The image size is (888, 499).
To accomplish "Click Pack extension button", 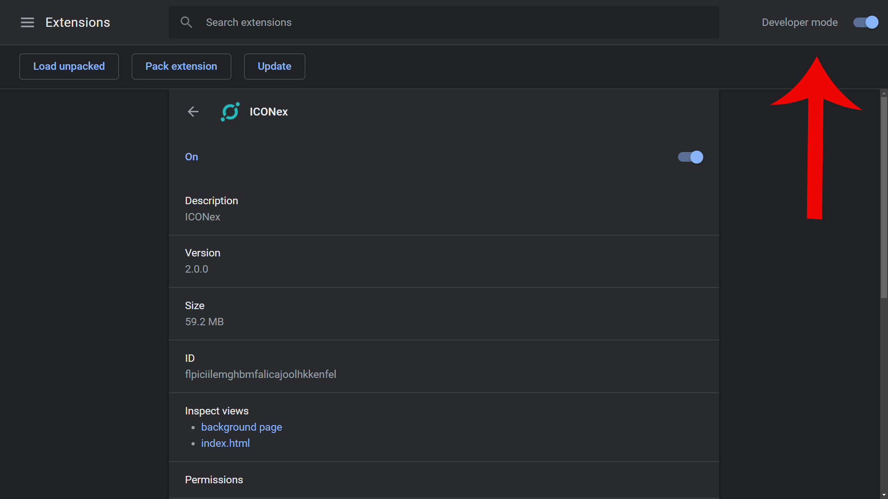I will pos(181,66).
